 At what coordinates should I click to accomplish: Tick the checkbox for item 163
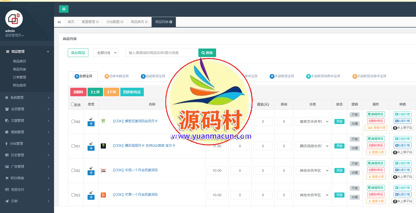tap(73, 195)
